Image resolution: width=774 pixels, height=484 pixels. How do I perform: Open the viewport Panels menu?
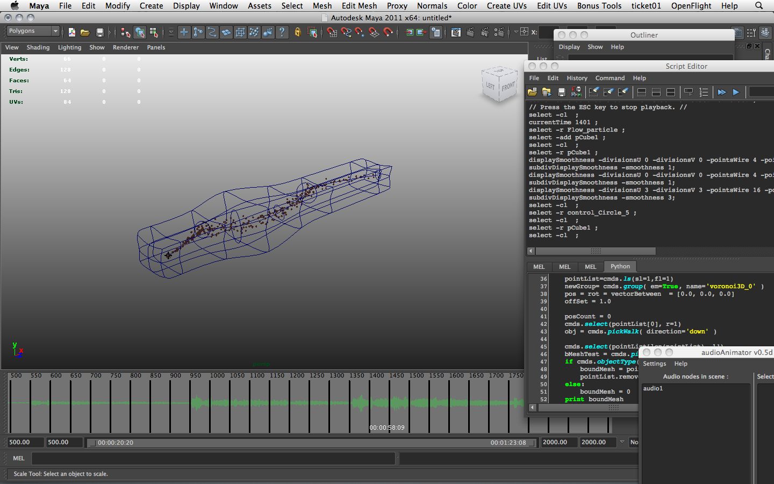[x=156, y=47]
